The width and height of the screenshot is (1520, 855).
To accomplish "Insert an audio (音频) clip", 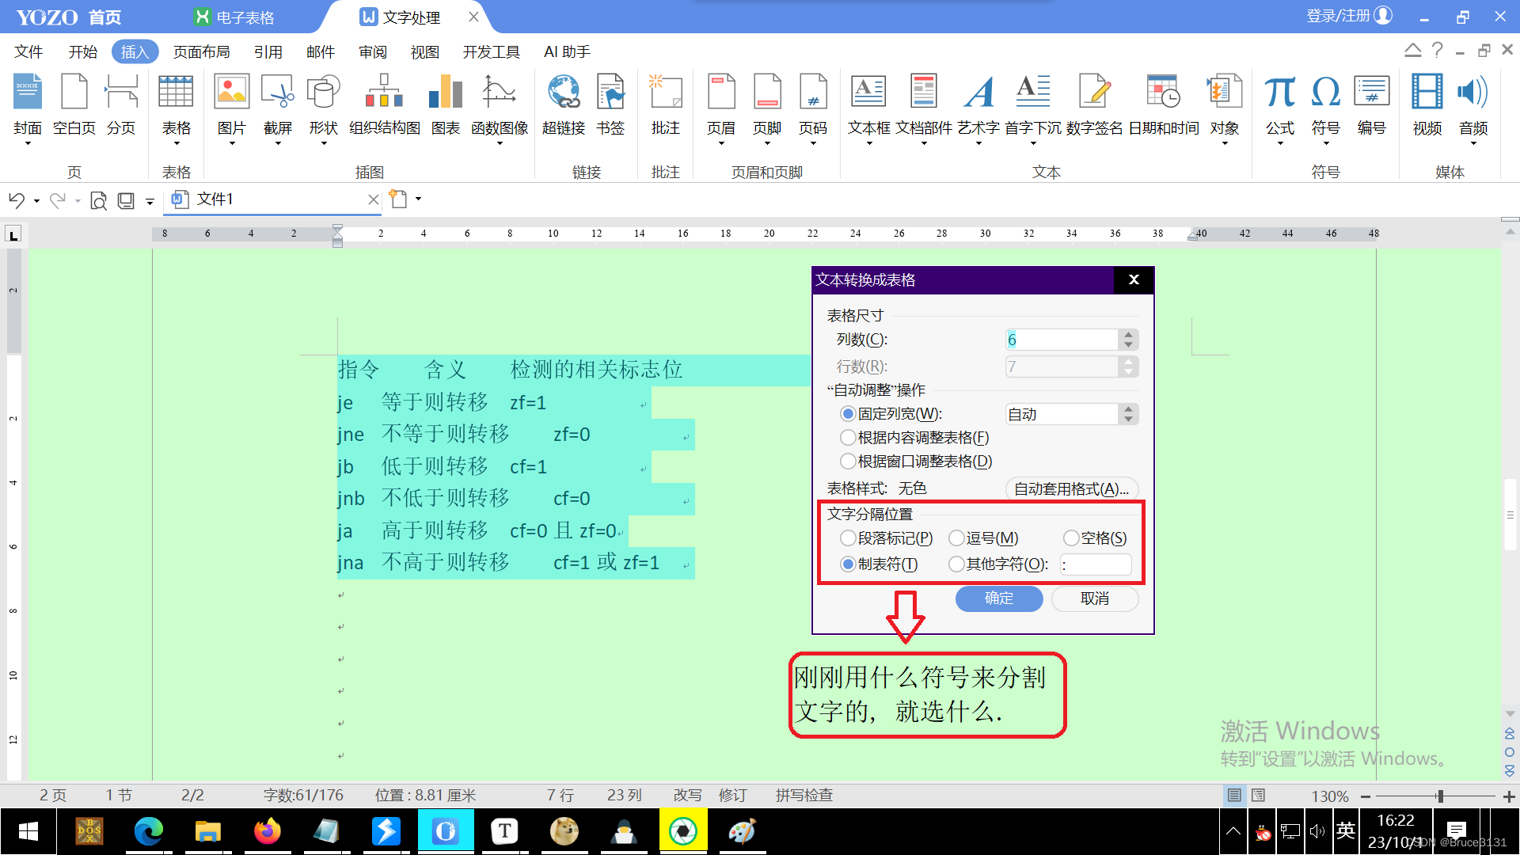I will click(1472, 93).
